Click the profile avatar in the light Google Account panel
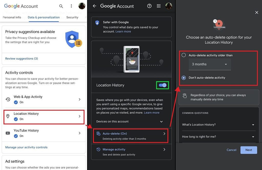 [x=82, y=6]
